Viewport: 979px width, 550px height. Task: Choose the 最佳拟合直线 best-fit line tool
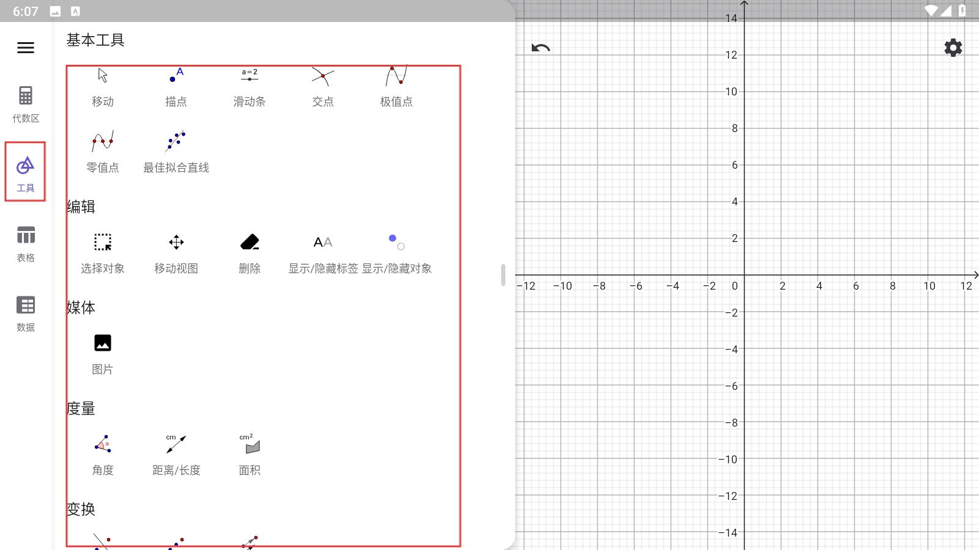point(176,152)
